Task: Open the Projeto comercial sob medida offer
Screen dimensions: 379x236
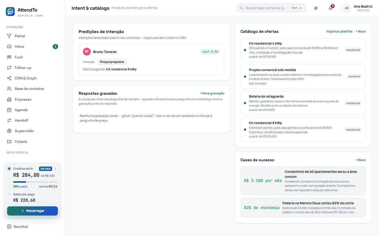Action: 303,77
